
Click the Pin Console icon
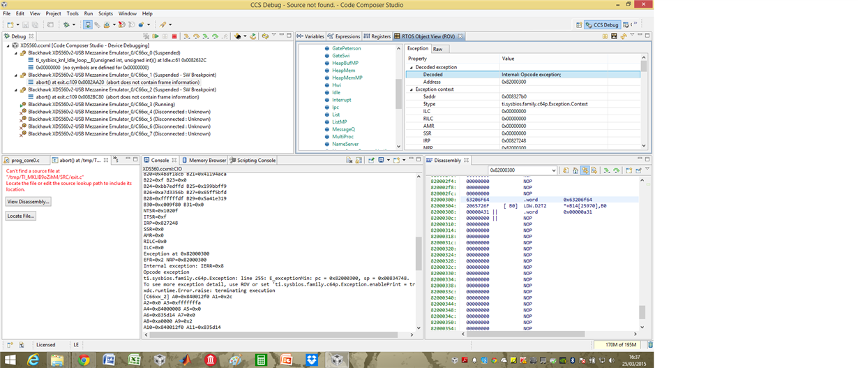[371, 160]
